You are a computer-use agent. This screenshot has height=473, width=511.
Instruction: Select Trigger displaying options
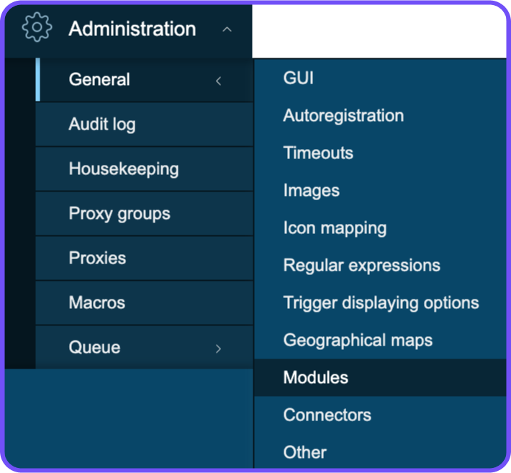coord(380,303)
